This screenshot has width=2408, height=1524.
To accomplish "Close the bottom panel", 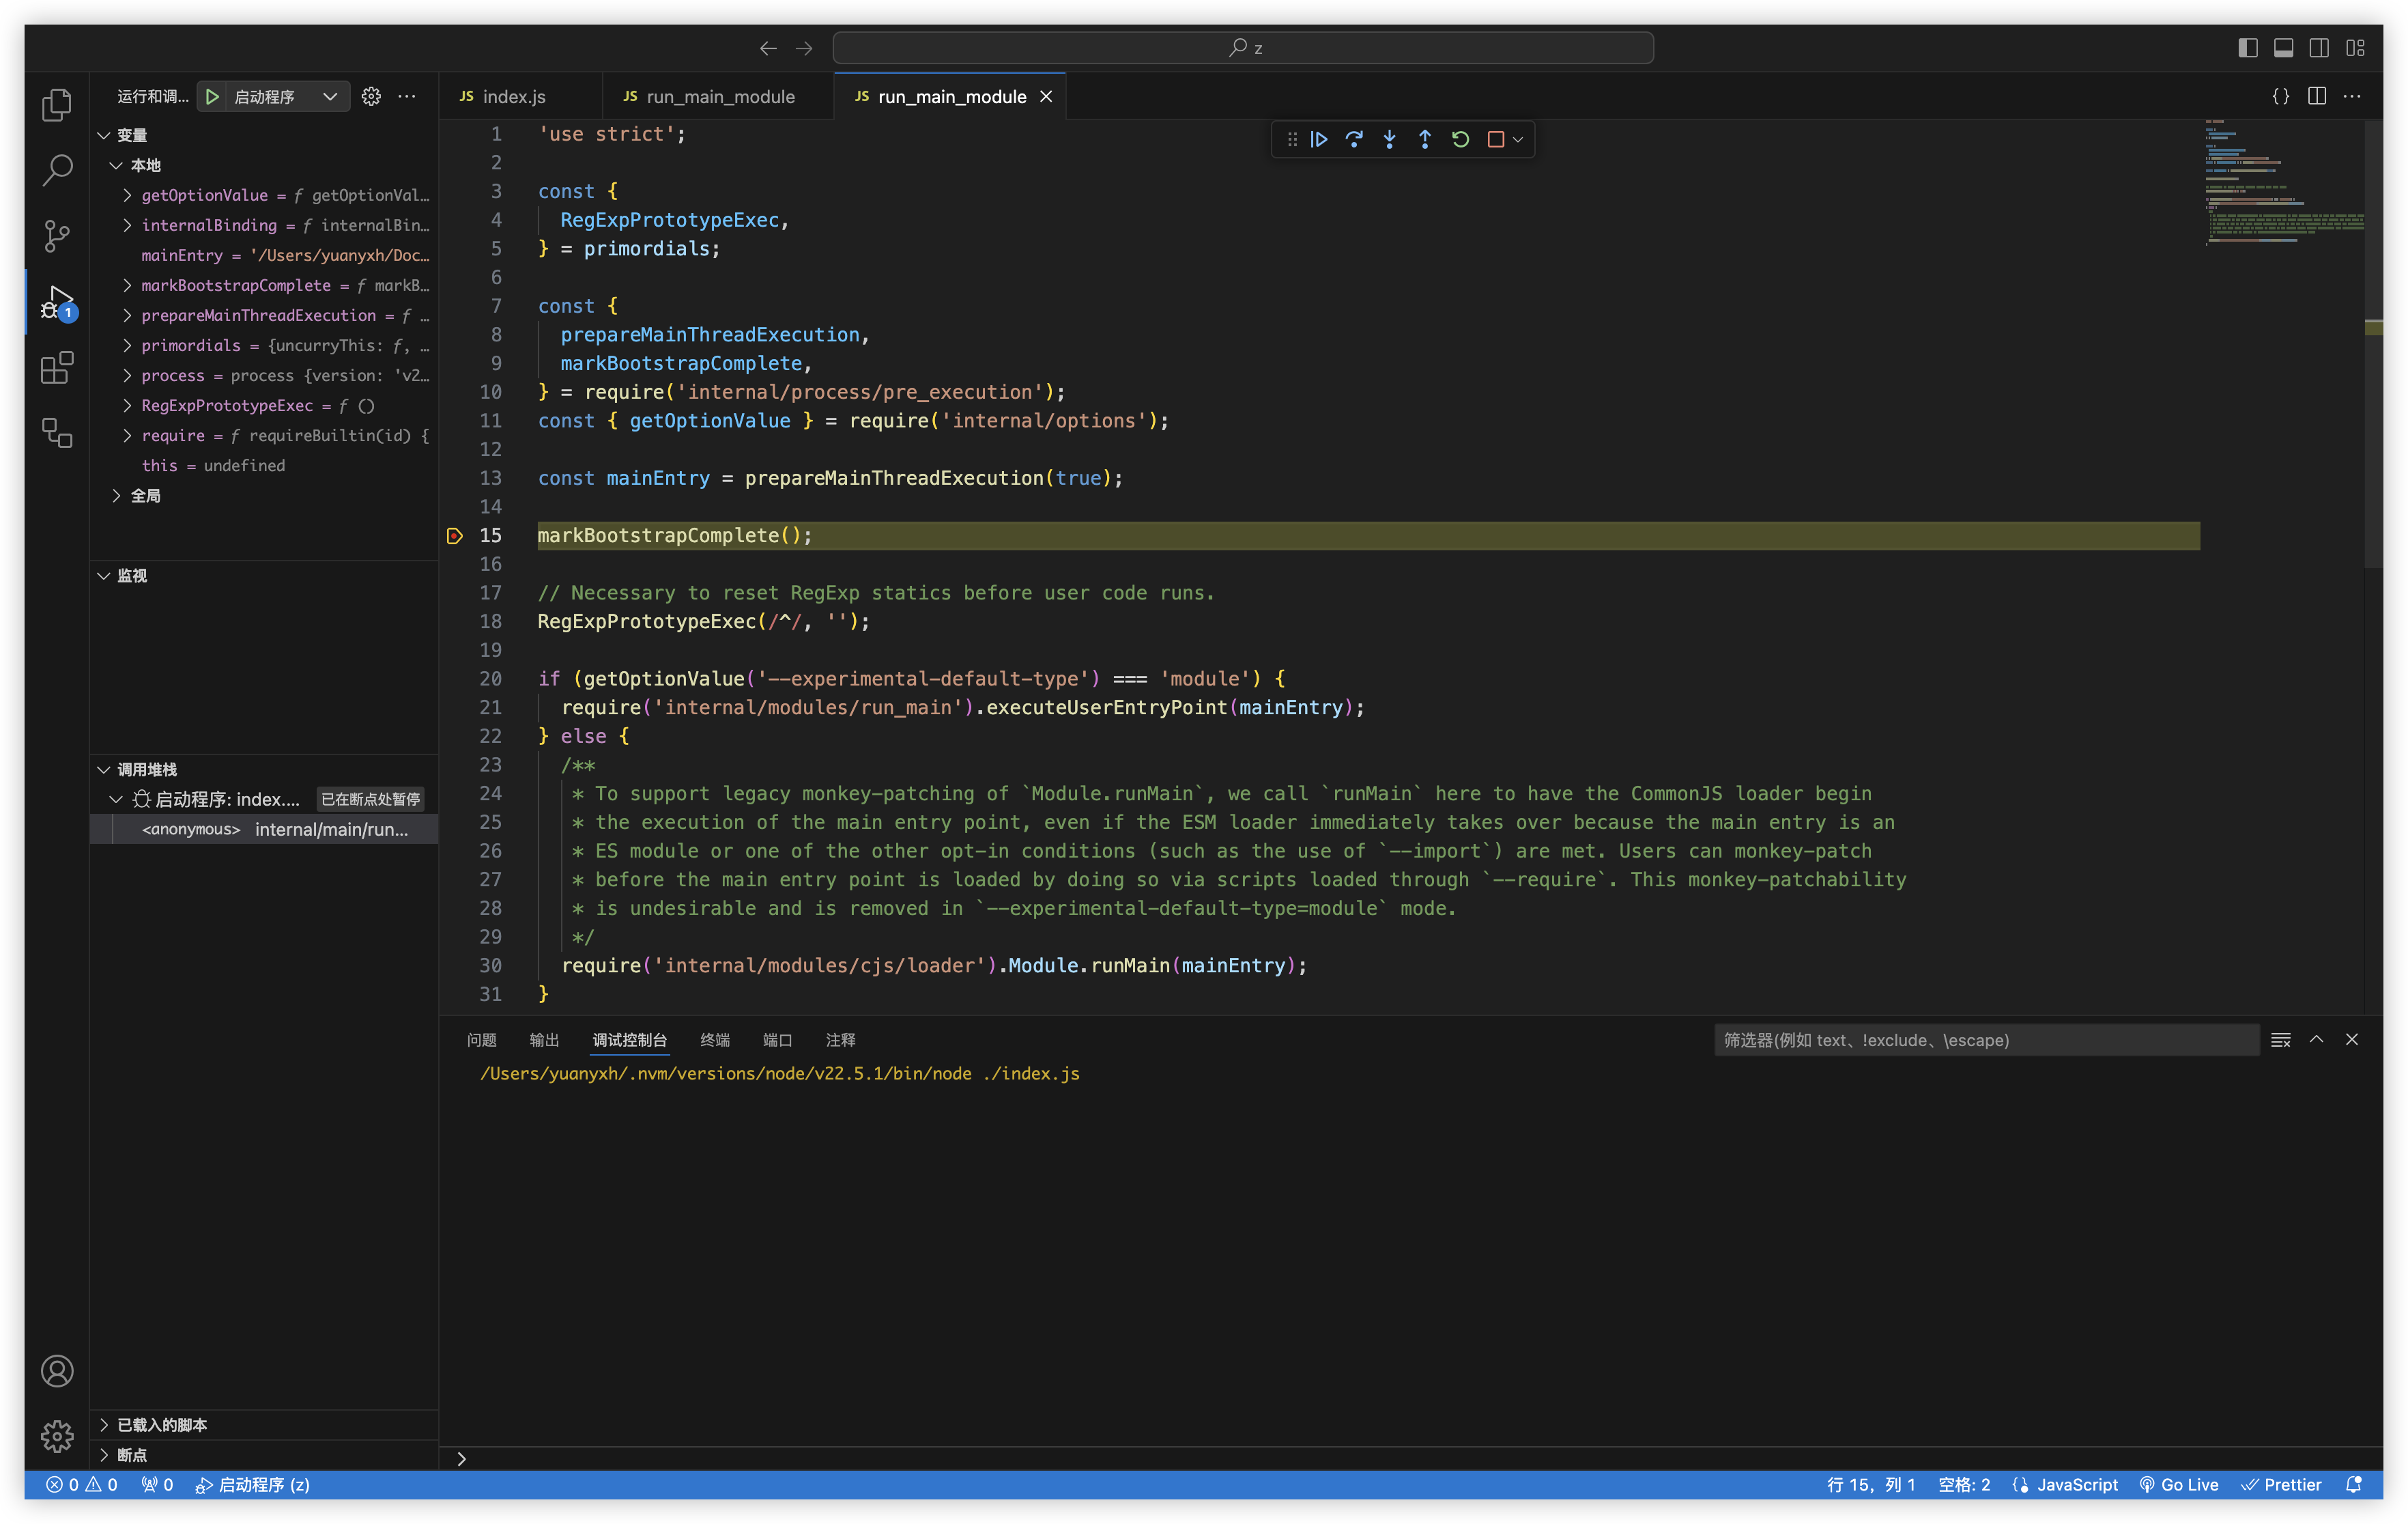I will click(2352, 1040).
